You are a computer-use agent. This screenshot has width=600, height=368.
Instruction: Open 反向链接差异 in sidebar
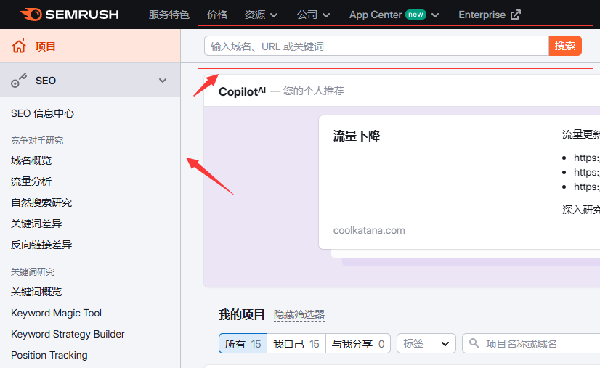[41, 245]
